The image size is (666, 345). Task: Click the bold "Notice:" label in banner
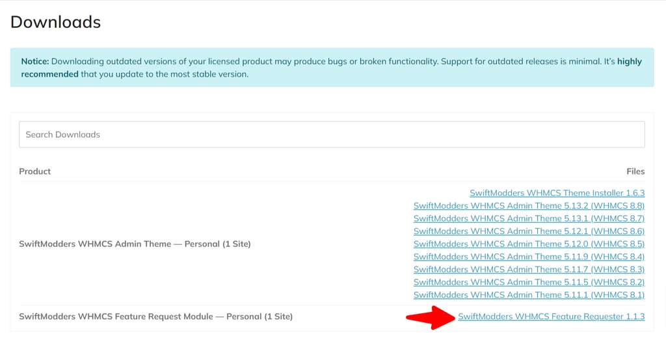click(35, 62)
